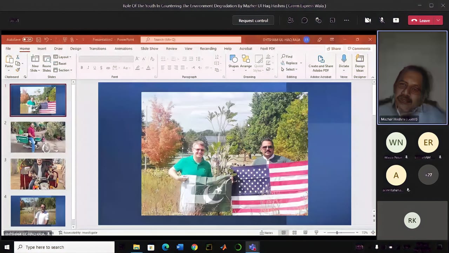Click the Teams share content icon

pos(396,20)
